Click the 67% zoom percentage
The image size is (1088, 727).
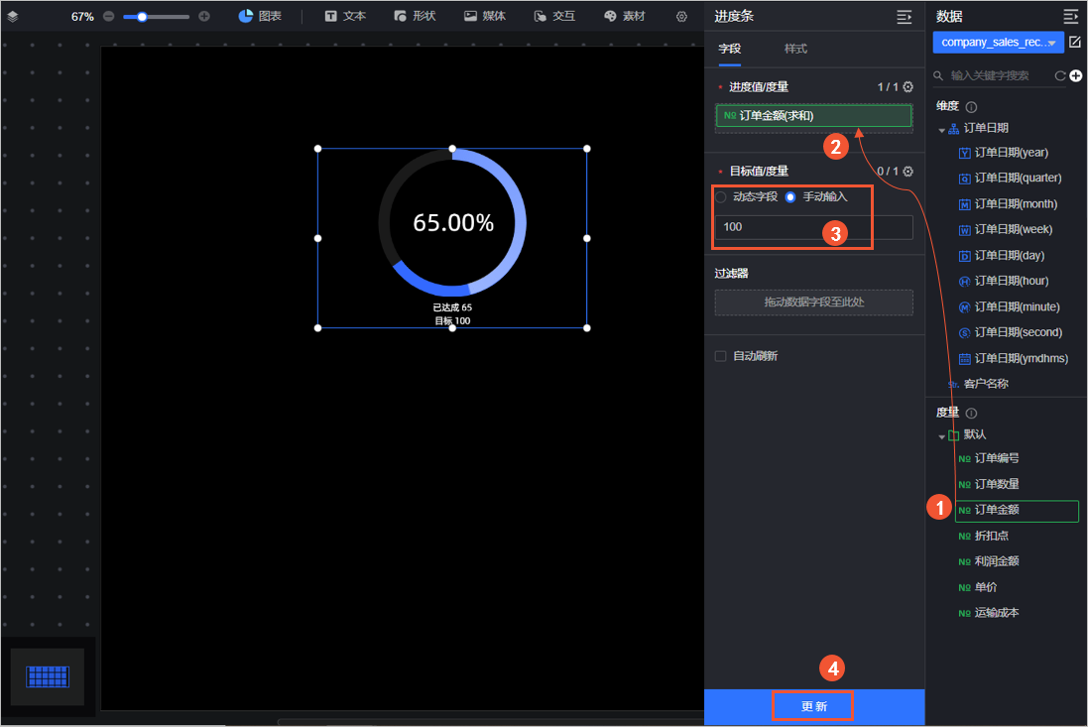(82, 17)
